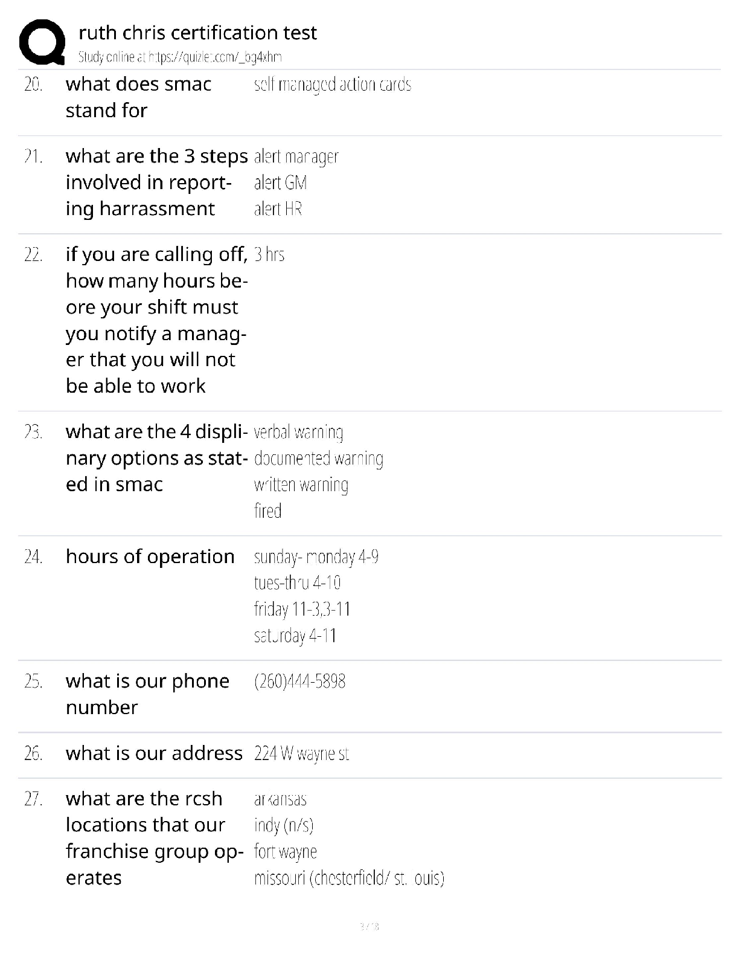Click the 'alert HR' answer line
Screen dimensions: 739x957
(x=278, y=209)
